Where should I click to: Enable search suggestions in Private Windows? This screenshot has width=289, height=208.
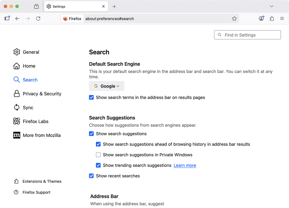(98, 155)
